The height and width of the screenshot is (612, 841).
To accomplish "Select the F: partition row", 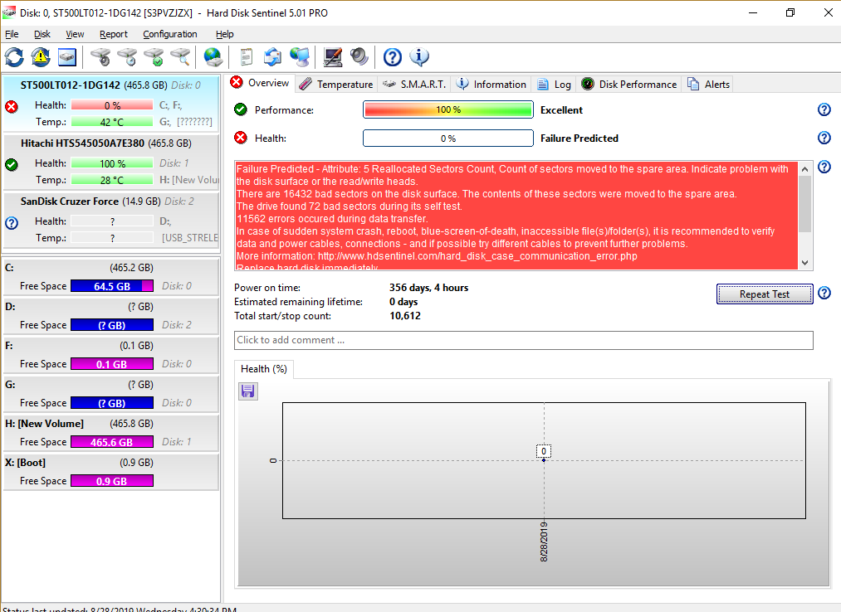I will (110, 355).
